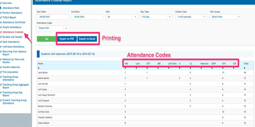Screen dimensions: 255x127
Task: Sort by SCK column arrows
Action: (x=234, y=68)
